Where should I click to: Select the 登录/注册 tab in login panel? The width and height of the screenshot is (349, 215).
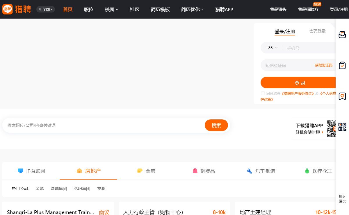tap(285, 32)
